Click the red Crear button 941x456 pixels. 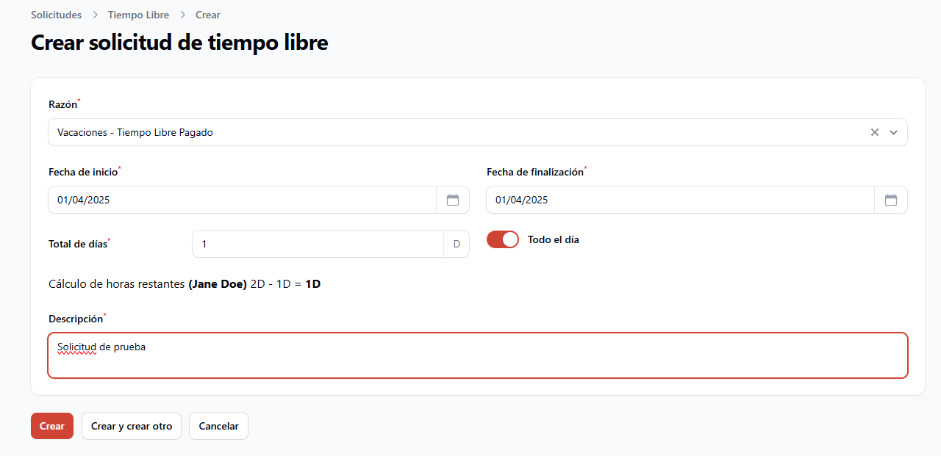(52, 426)
